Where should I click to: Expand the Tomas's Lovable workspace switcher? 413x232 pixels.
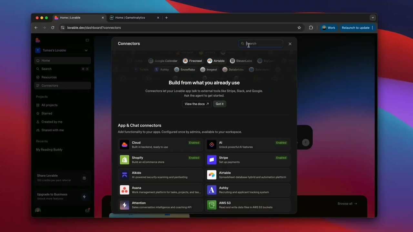point(62,50)
